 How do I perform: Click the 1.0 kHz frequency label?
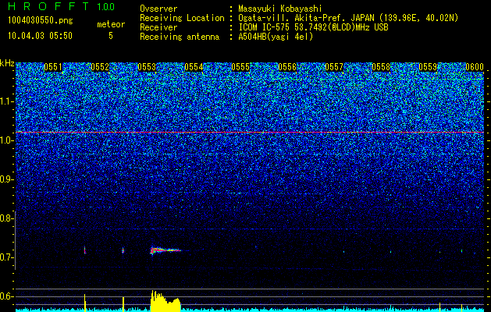tap(6, 140)
